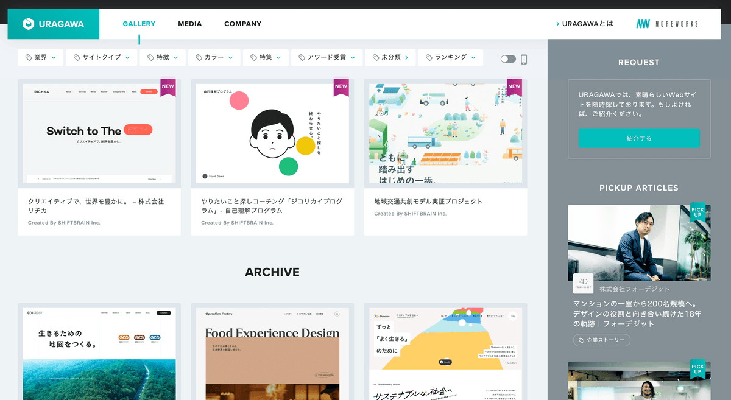Switch to the MEDIA tab

coord(189,24)
